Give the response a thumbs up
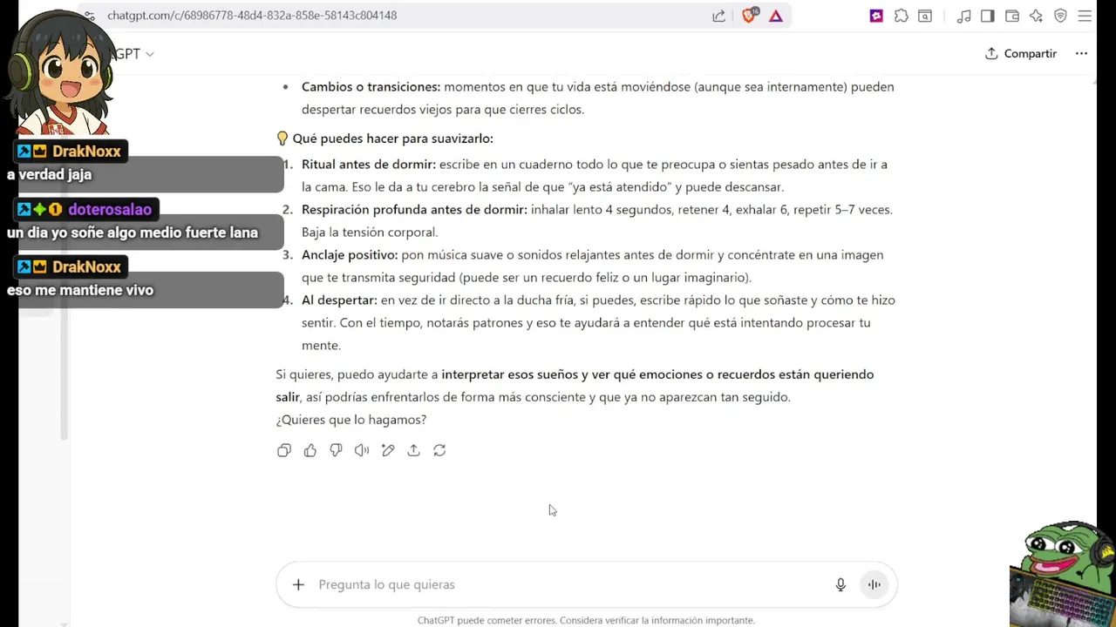 (310, 450)
